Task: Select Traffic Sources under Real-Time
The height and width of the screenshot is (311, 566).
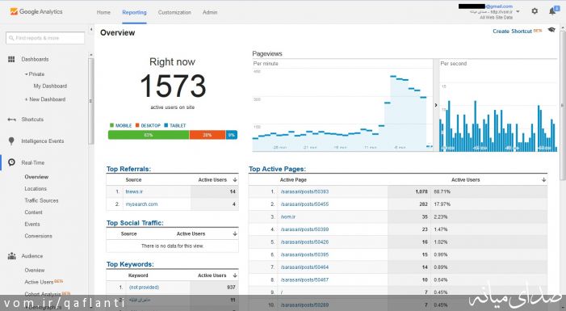Action: [41, 200]
